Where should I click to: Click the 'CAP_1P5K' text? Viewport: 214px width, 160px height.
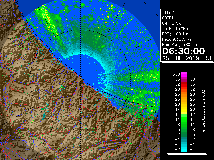coord(171,23)
